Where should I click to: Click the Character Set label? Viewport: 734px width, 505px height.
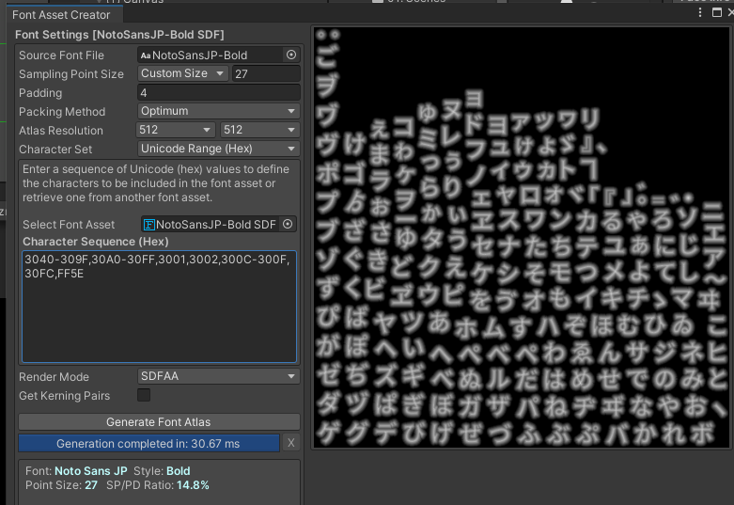[x=55, y=149]
